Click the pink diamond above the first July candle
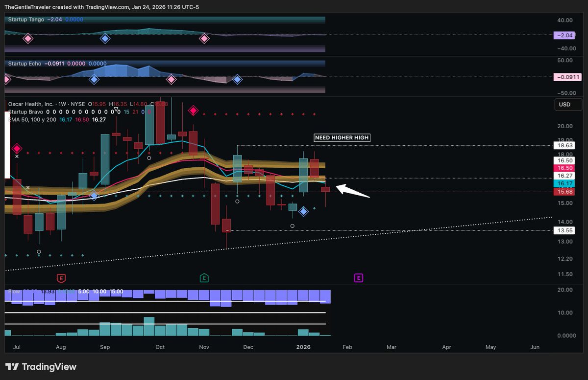 tap(17, 148)
